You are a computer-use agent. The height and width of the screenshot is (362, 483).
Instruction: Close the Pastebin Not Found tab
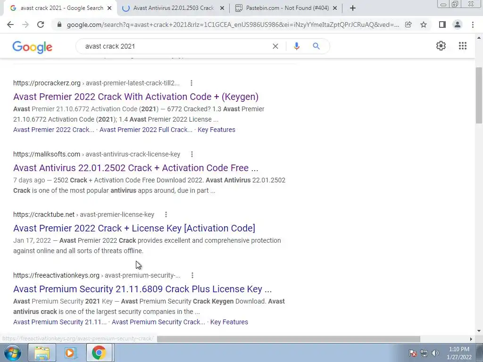(x=335, y=8)
